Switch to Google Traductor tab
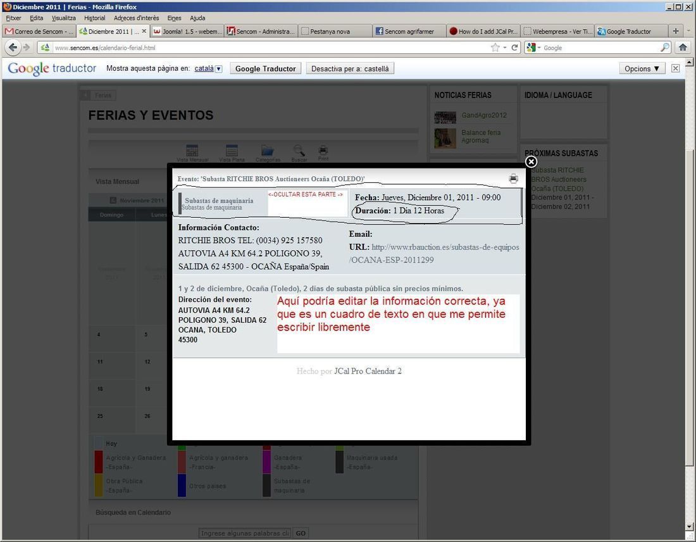 631,31
